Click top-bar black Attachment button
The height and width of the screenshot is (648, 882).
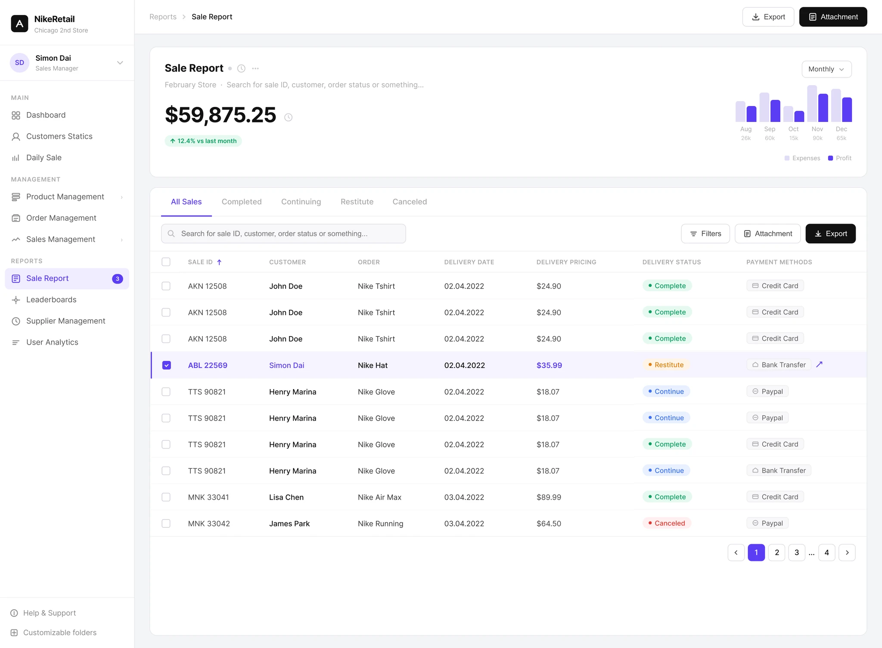click(833, 17)
